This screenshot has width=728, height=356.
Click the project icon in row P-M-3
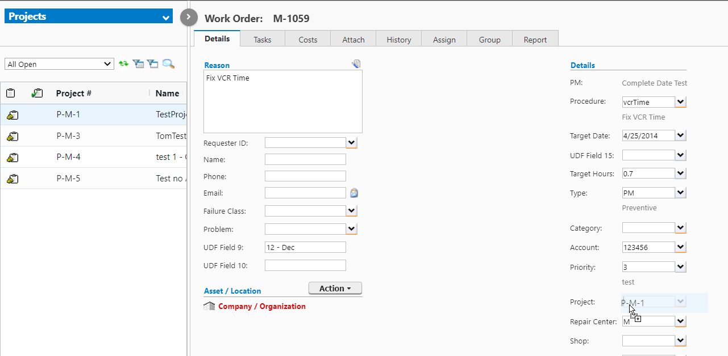pyautogui.click(x=13, y=136)
